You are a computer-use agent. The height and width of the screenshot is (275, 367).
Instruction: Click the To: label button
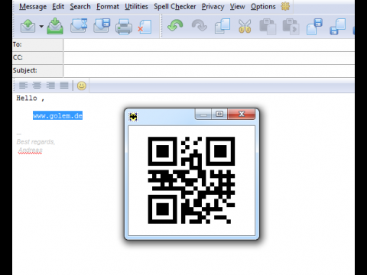tap(37, 45)
